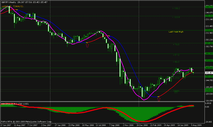Click the green 236.152 price tag
The image size is (213, 127).
point(209,16)
